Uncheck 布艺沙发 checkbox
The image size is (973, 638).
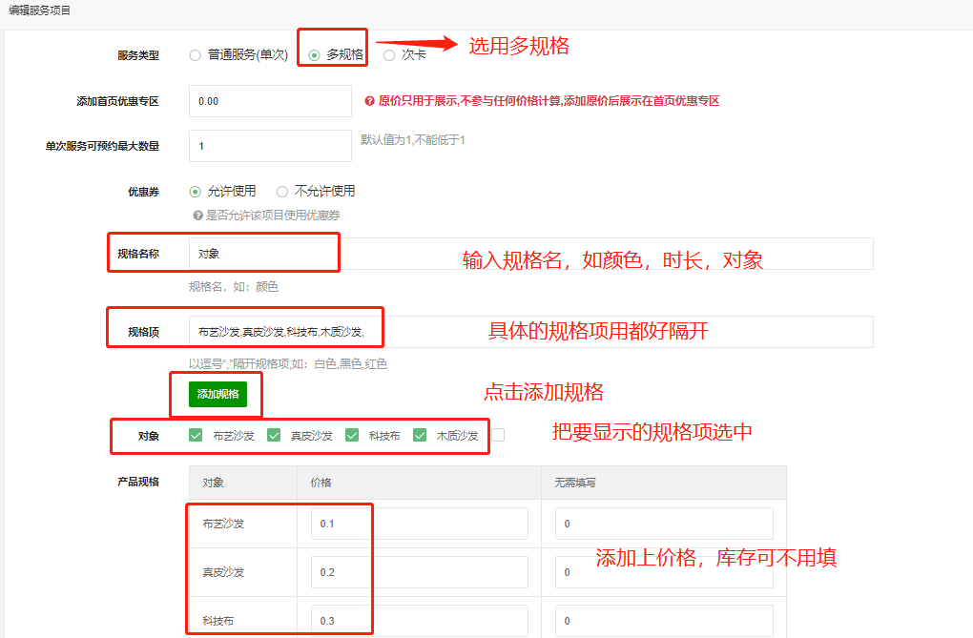coord(196,435)
